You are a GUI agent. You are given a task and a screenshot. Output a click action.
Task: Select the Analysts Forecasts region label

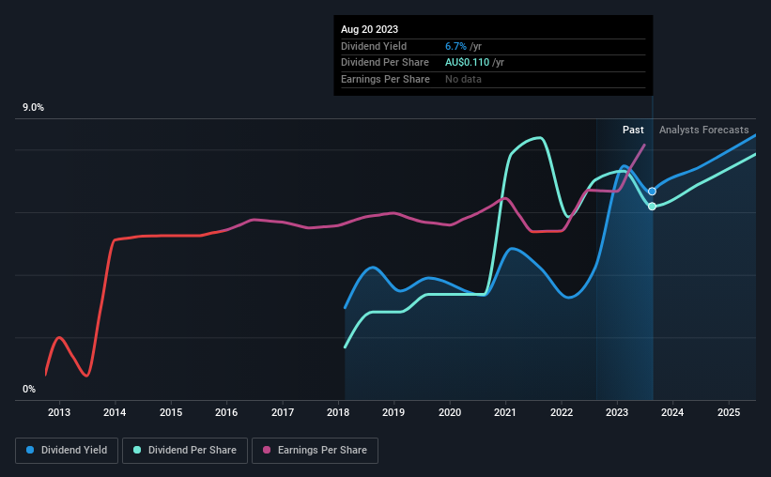tap(703, 130)
